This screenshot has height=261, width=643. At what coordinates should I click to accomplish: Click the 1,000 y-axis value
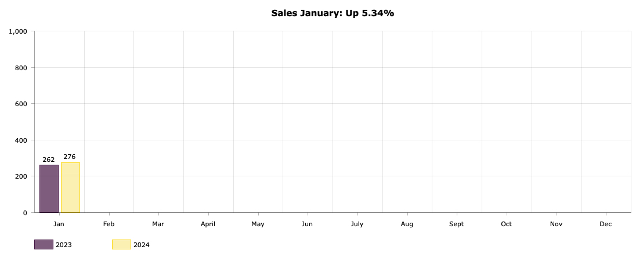[x=18, y=31]
